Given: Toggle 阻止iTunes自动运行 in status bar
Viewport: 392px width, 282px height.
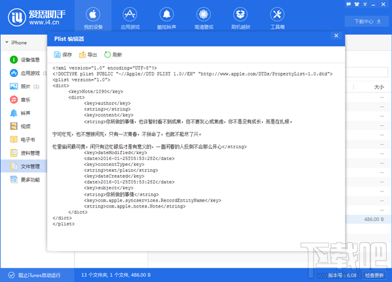Looking at the screenshot, I should coord(35,275).
